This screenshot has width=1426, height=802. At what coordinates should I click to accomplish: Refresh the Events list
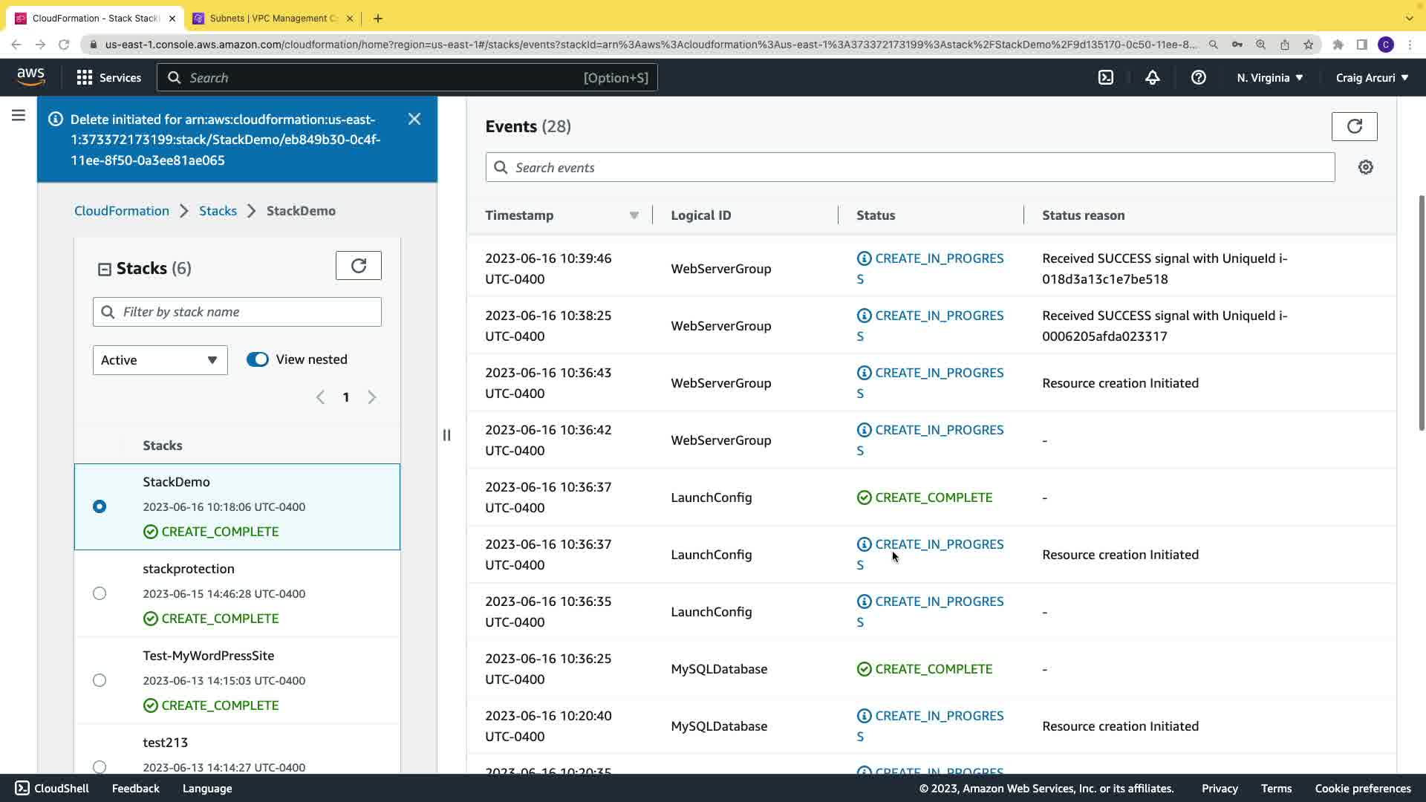[1354, 126]
